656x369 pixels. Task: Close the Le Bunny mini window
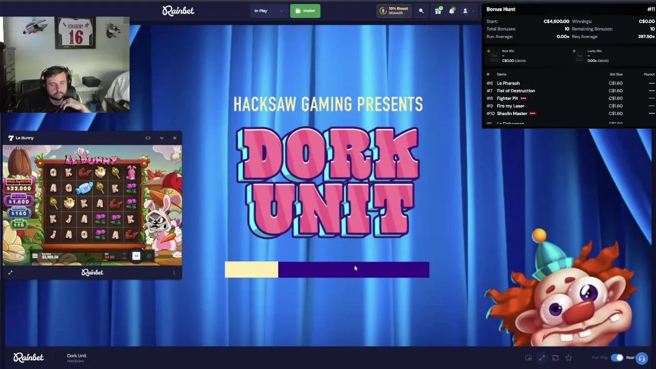pyautogui.click(x=175, y=138)
